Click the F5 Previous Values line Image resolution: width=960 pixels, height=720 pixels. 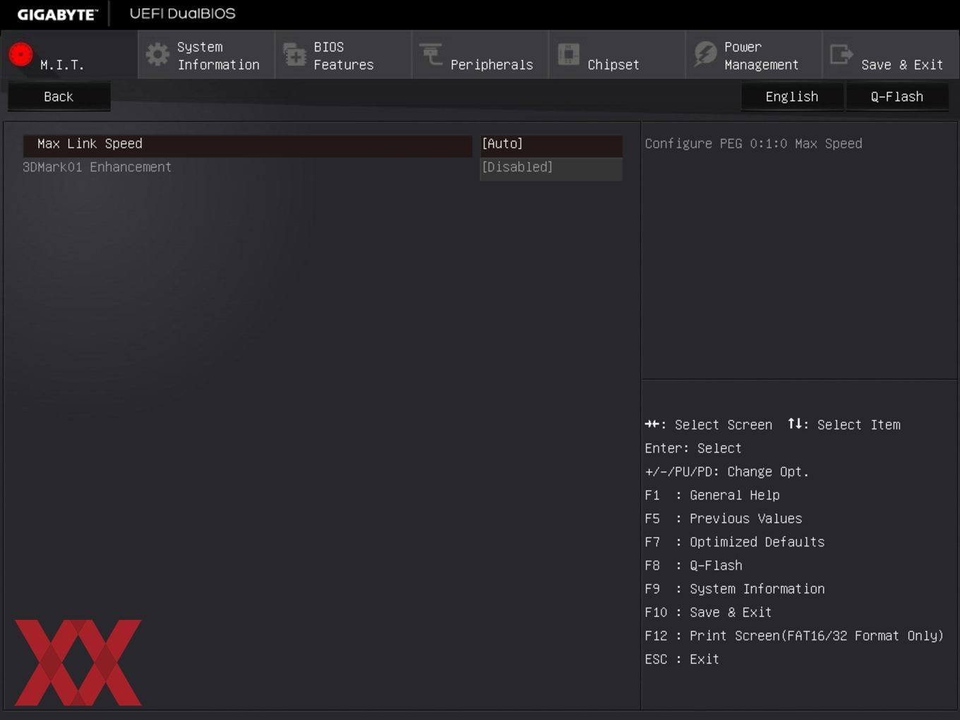point(724,519)
